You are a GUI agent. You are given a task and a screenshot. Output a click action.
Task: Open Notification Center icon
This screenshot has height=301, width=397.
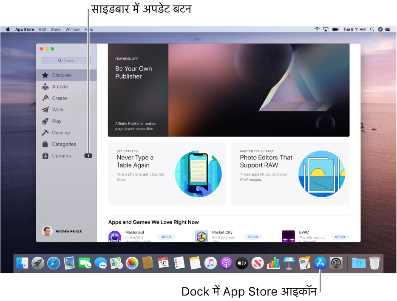[388, 29]
